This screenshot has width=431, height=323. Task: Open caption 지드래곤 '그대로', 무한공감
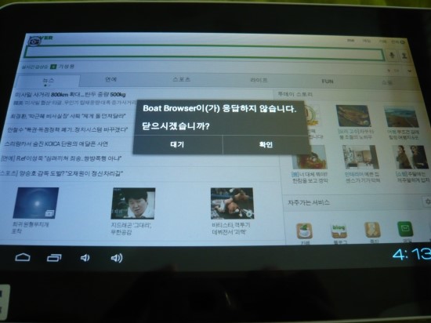point(131,229)
